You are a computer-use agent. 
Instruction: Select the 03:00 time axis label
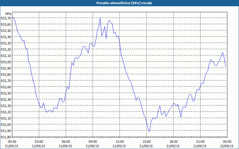pyautogui.click(x=39, y=142)
